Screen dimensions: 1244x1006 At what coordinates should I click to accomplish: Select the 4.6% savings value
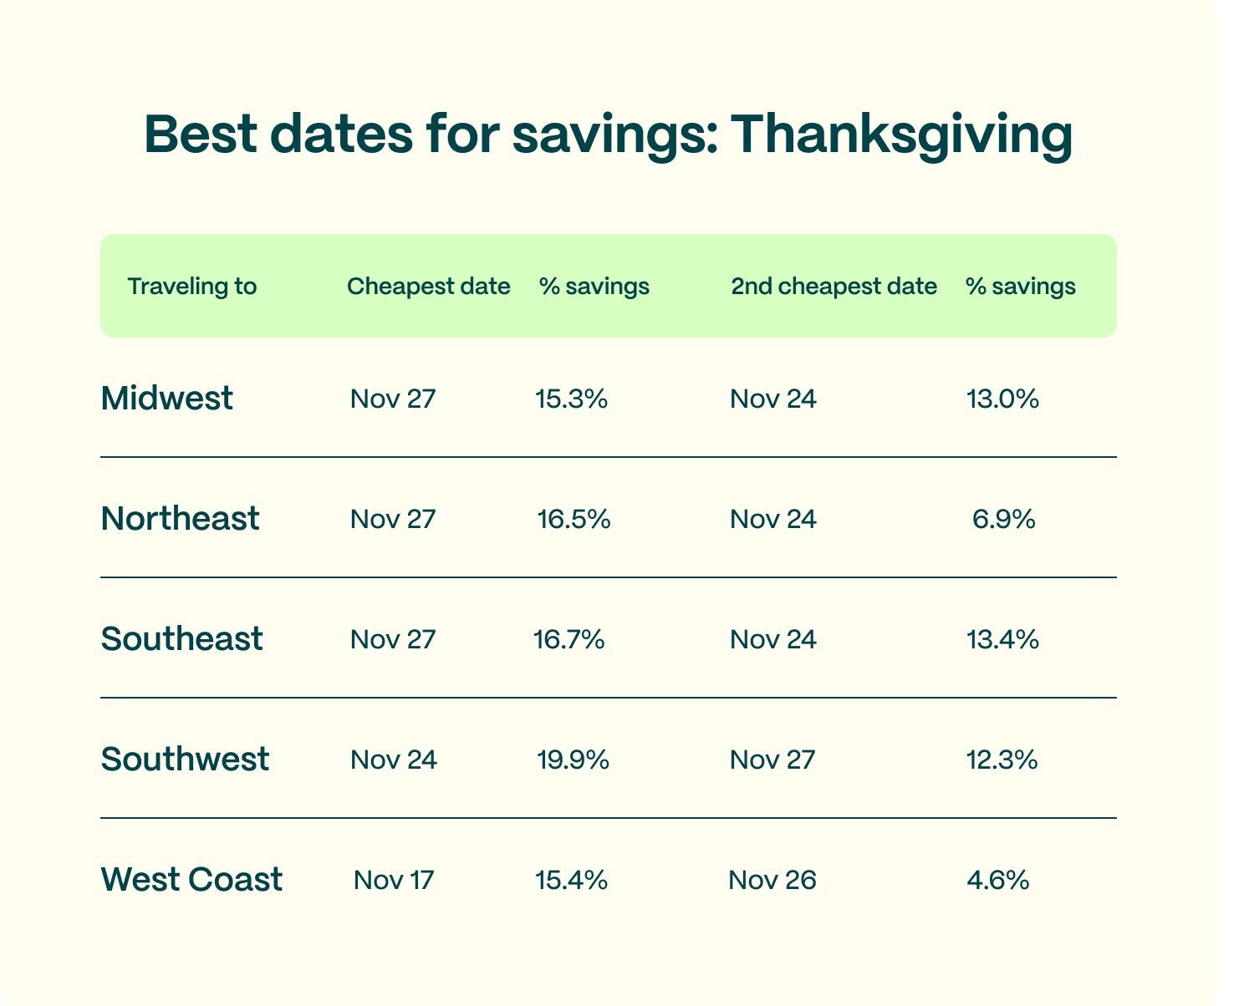[x=997, y=880]
